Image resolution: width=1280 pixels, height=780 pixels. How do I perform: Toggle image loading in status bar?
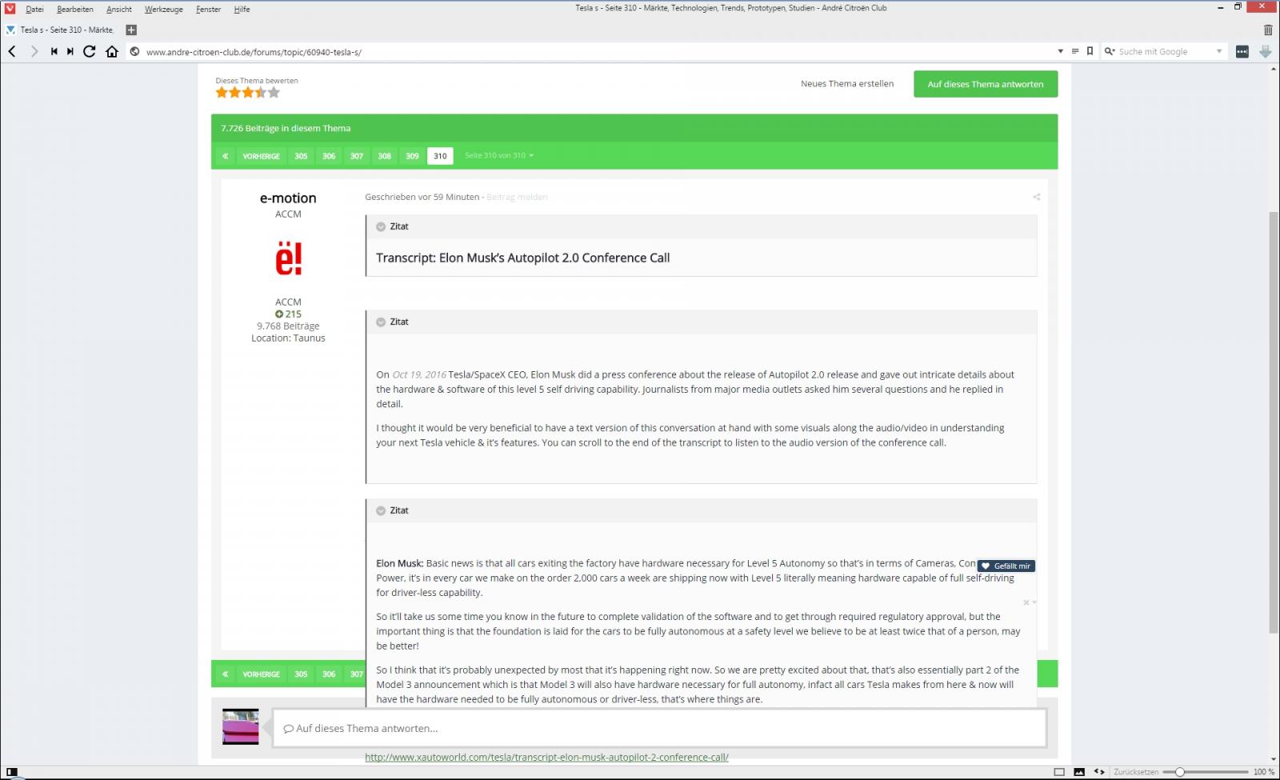1079,772
